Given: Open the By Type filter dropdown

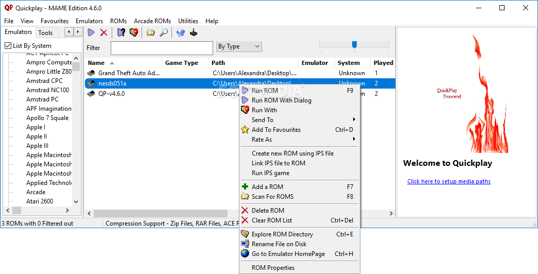Looking at the screenshot, I should [x=239, y=46].
